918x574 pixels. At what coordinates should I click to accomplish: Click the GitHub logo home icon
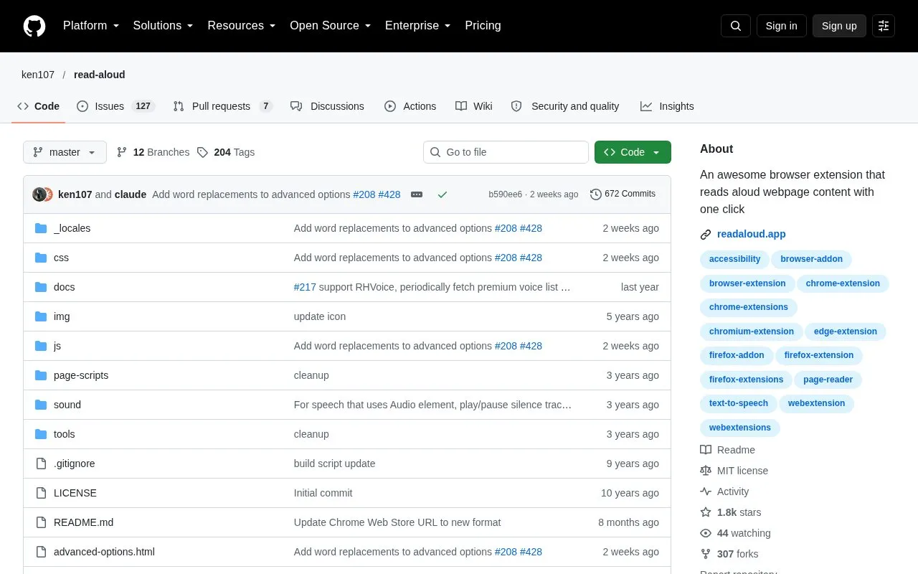[x=34, y=26]
